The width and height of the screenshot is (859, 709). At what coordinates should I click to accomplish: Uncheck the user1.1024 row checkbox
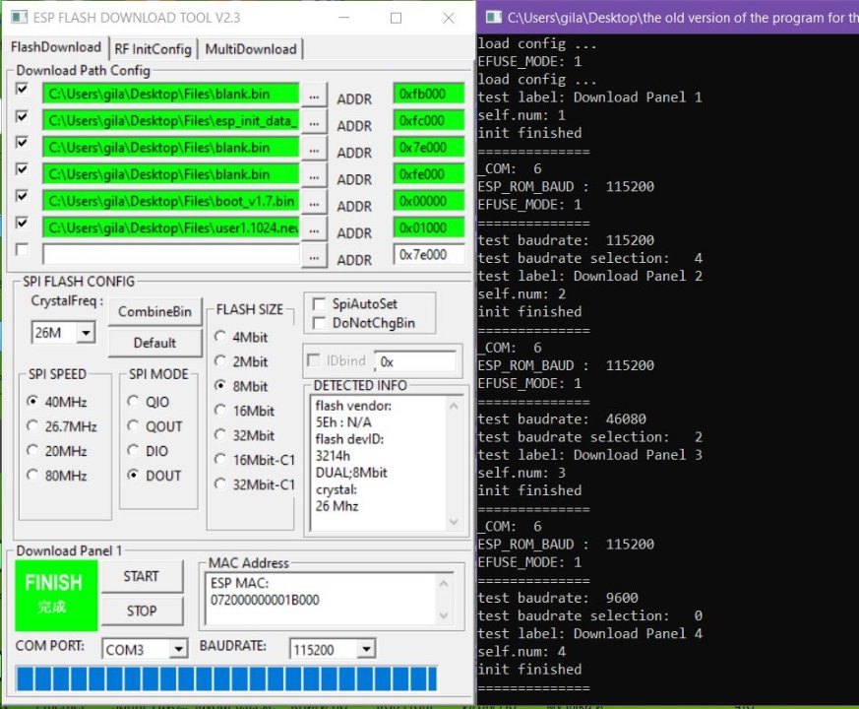coord(22,223)
